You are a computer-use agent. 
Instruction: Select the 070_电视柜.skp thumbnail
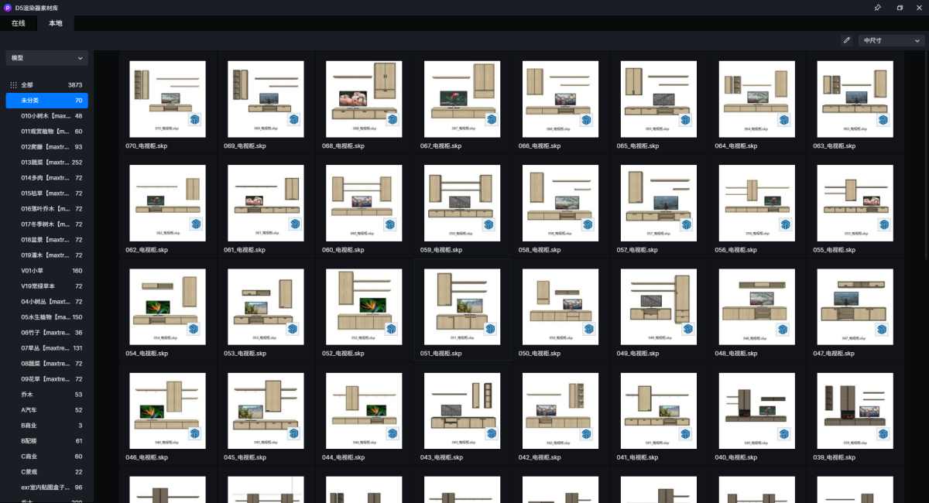point(167,99)
